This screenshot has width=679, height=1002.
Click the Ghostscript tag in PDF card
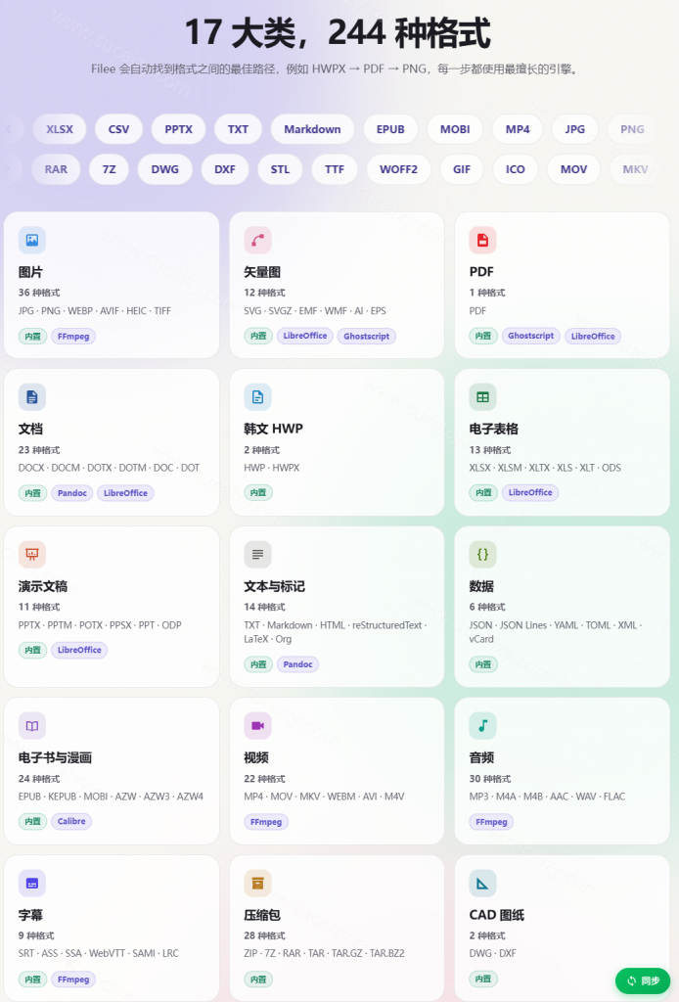(531, 336)
